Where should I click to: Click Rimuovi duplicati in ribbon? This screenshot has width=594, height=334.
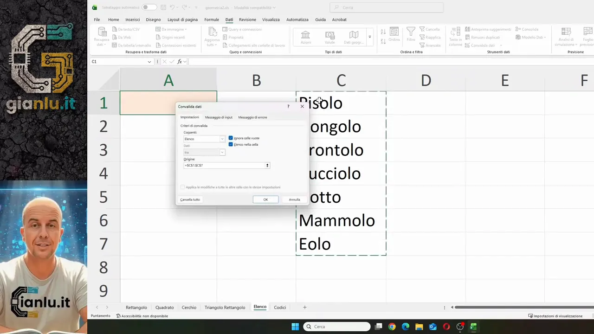[483, 37]
